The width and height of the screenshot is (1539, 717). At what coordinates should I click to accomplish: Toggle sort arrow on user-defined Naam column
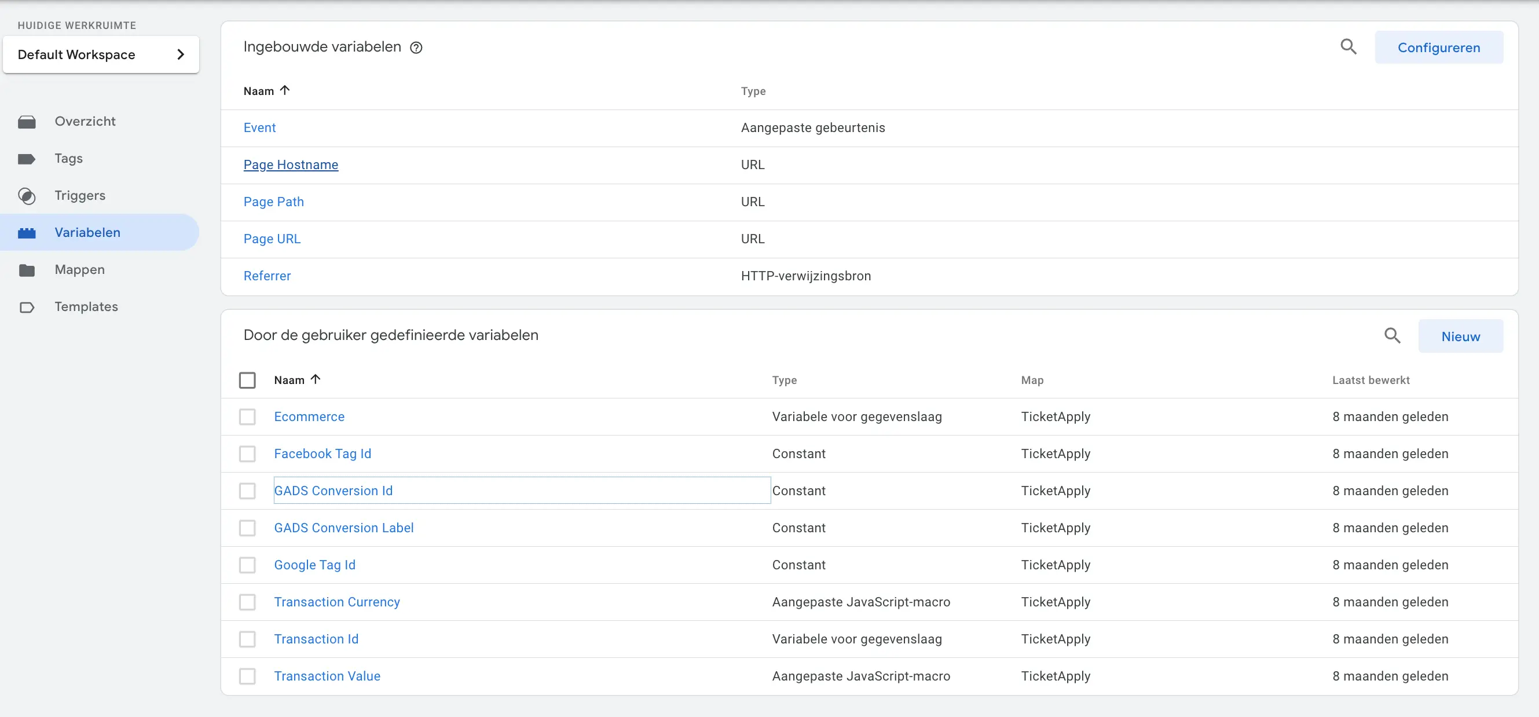tap(316, 379)
